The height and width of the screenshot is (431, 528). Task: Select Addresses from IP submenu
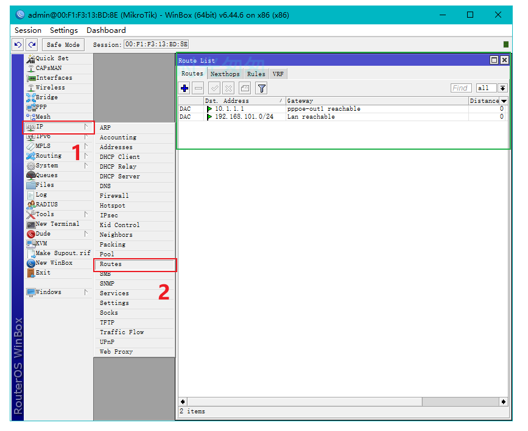pos(135,147)
